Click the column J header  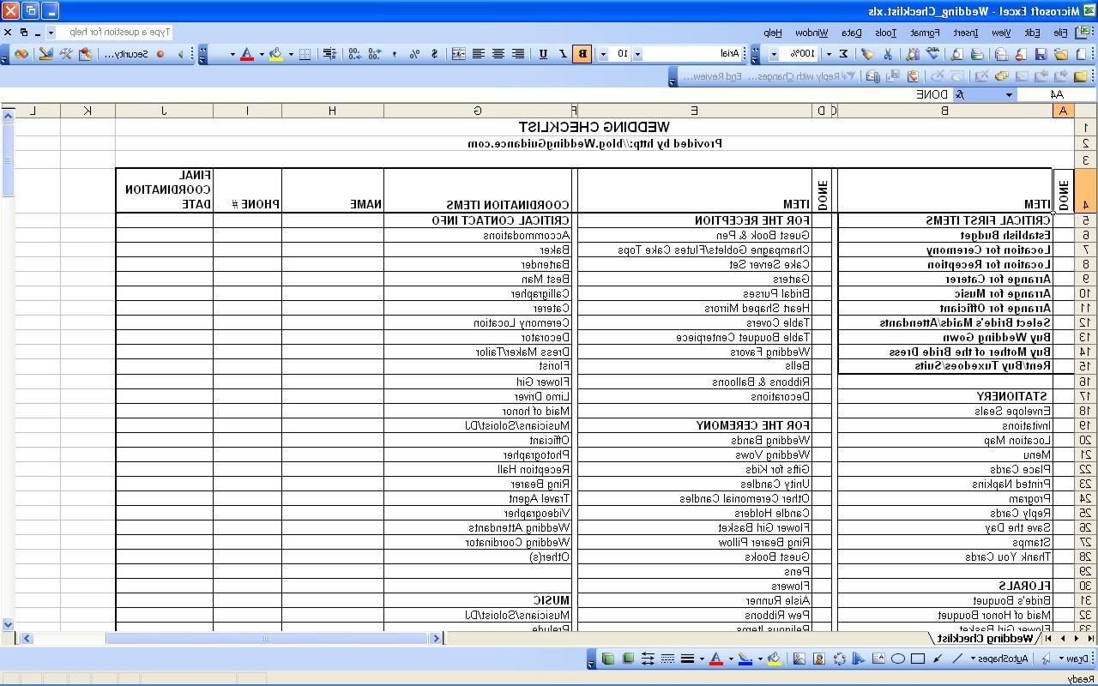coord(164,111)
